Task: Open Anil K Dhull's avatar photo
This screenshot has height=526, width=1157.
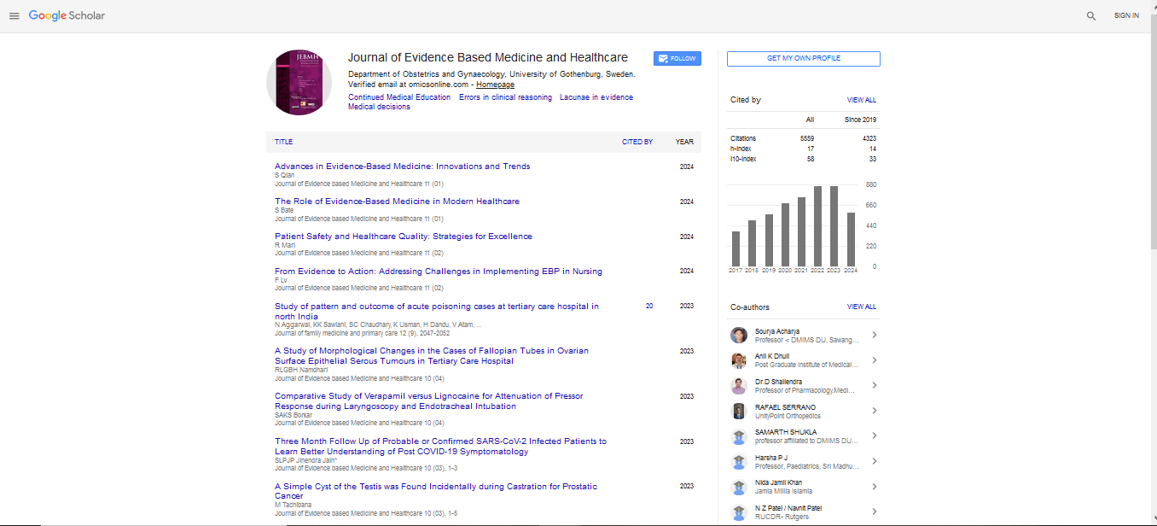Action: click(x=739, y=360)
